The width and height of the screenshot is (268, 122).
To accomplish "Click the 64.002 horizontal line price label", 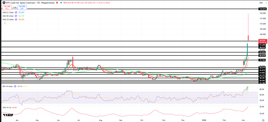I will pos(262,73).
